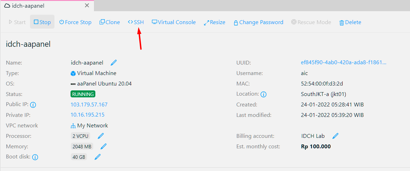This screenshot has width=410, height=171.
Task: Show Location info icon
Action: point(264,94)
